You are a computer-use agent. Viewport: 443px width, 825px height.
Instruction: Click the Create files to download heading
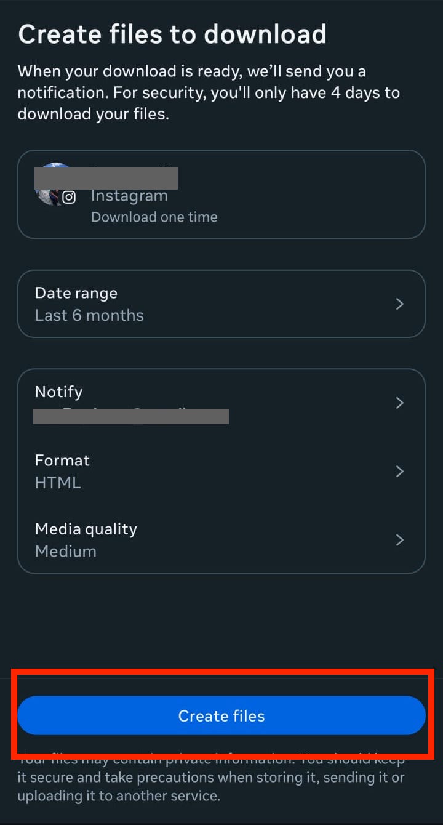[172, 34]
